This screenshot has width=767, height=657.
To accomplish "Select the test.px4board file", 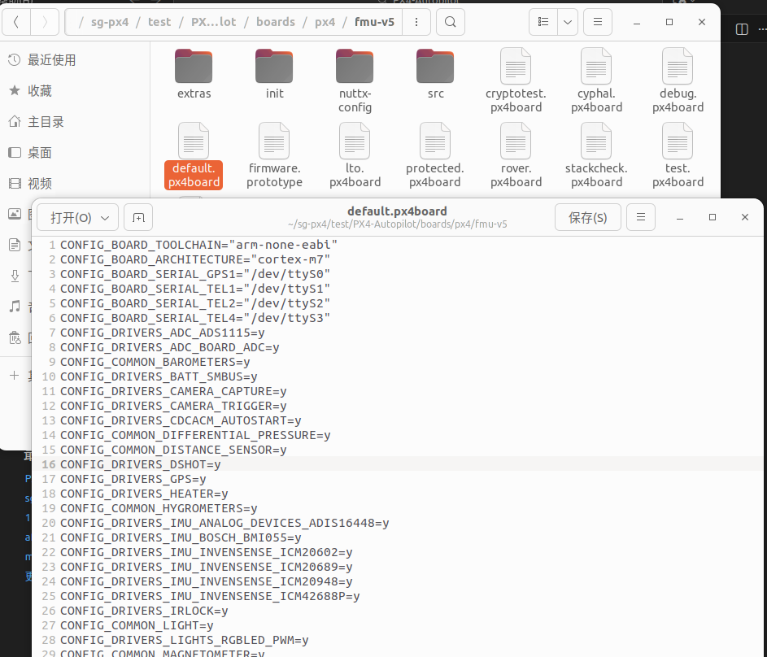I will pos(678,155).
